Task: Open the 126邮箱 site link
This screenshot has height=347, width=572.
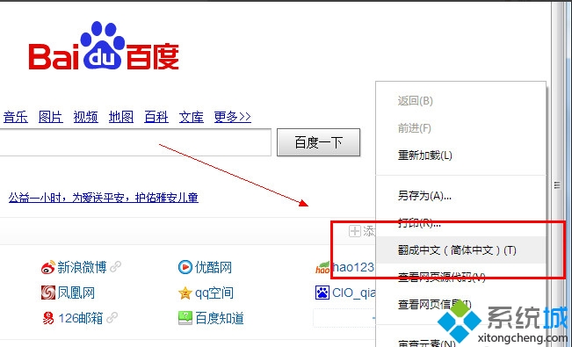Action: tap(80, 318)
